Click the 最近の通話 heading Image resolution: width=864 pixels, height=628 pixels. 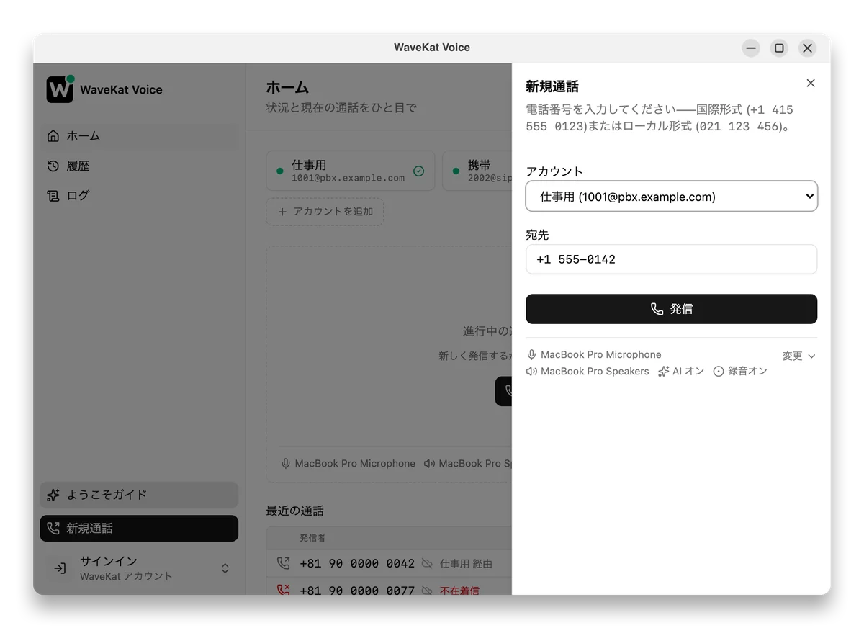tap(294, 511)
